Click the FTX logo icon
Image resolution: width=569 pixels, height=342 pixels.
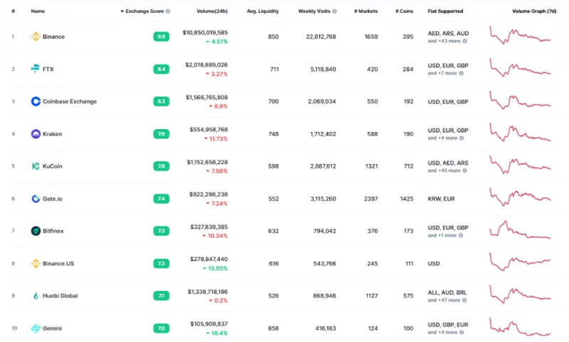pyautogui.click(x=36, y=69)
